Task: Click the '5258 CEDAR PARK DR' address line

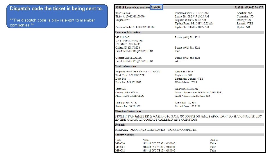Action: pyautogui.click(x=129, y=41)
